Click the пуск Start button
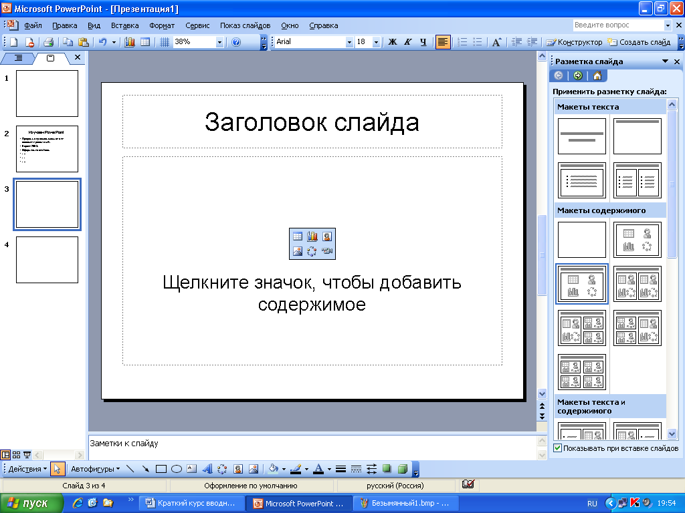The image size is (685, 513). [31, 503]
